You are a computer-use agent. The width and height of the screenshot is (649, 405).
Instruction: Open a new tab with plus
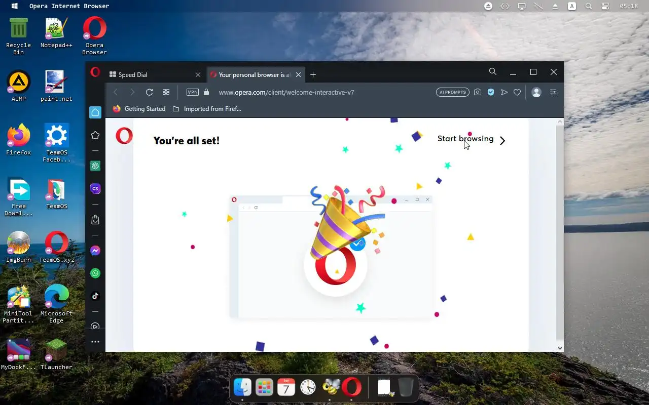click(313, 74)
